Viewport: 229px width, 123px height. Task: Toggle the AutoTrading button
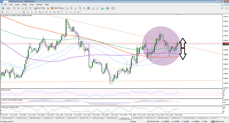coord(57,8)
